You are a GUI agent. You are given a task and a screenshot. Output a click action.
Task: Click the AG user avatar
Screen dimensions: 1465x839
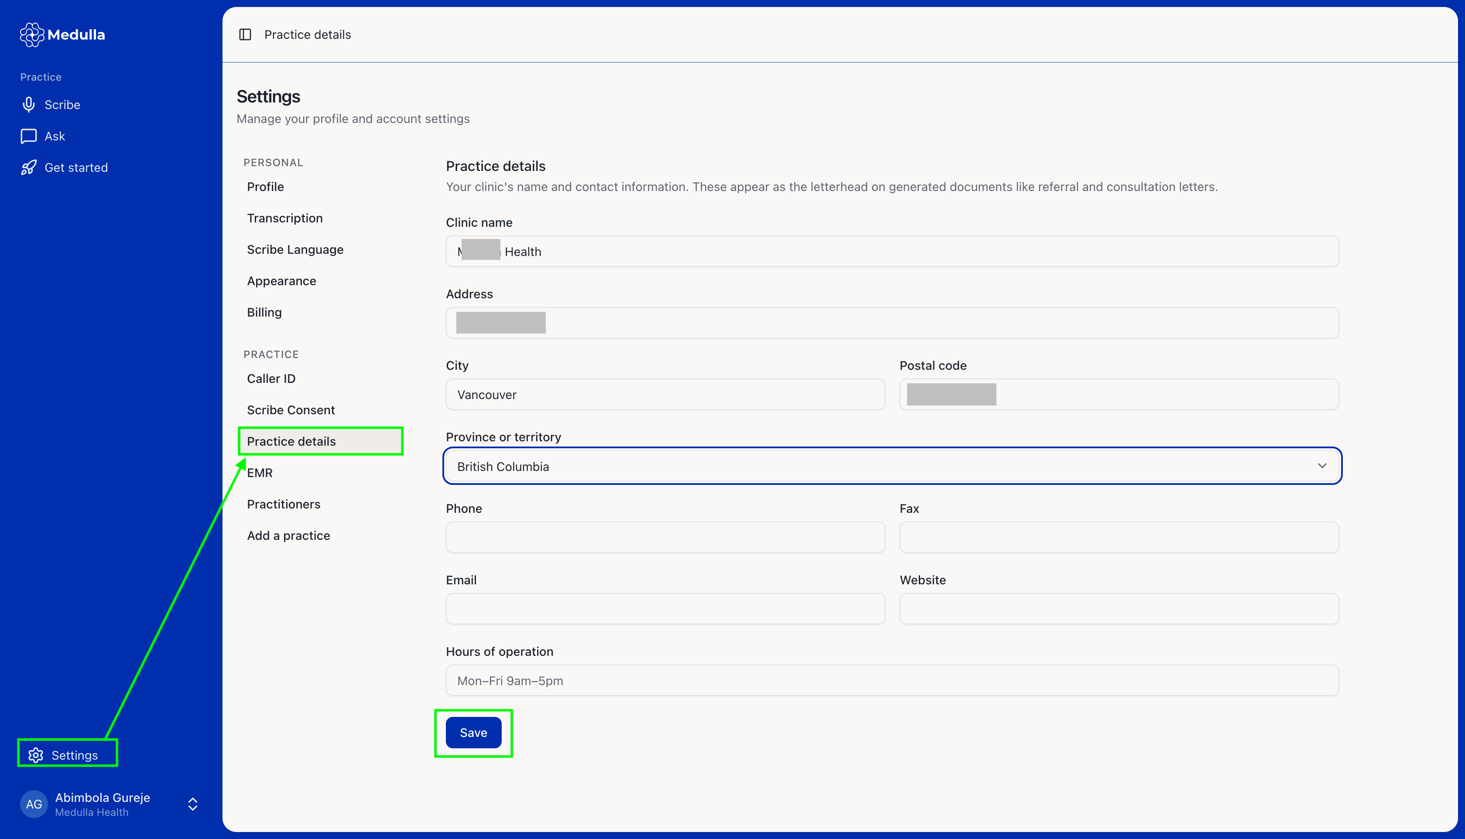tap(34, 804)
